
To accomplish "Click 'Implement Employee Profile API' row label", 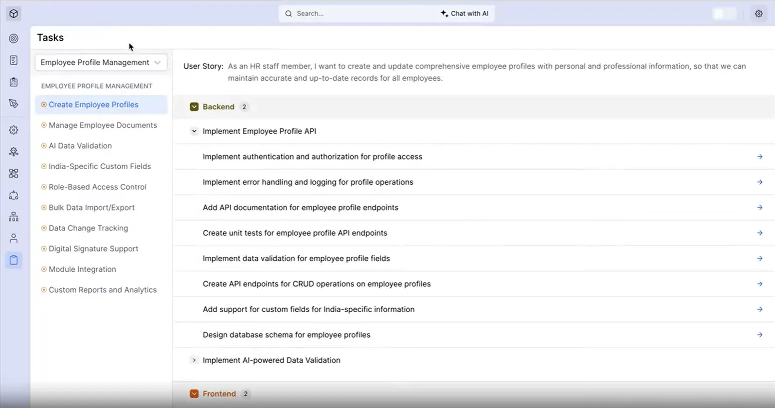I will click(259, 131).
